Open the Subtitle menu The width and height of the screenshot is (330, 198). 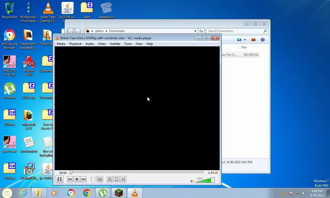pyautogui.click(x=115, y=44)
